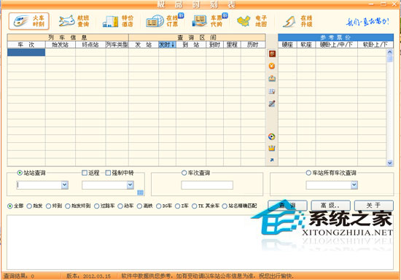Image resolution: width=401 pixels, height=280 pixels.
Task: Click the 软座 price column header
Action: 306,44
